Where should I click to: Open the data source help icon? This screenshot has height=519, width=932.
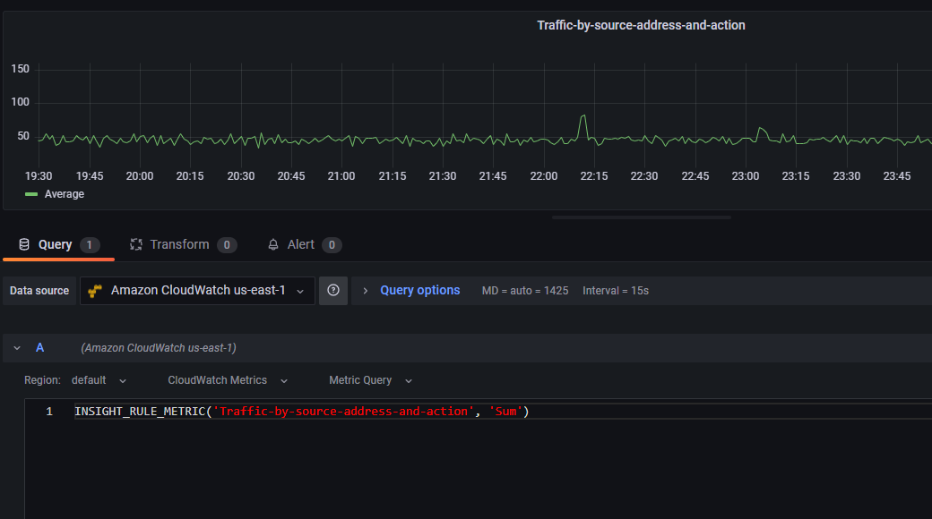[x=332, y=291]
